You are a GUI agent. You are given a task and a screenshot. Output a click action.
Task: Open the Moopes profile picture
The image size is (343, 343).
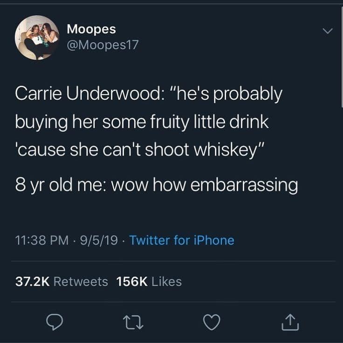click(37, 37)
